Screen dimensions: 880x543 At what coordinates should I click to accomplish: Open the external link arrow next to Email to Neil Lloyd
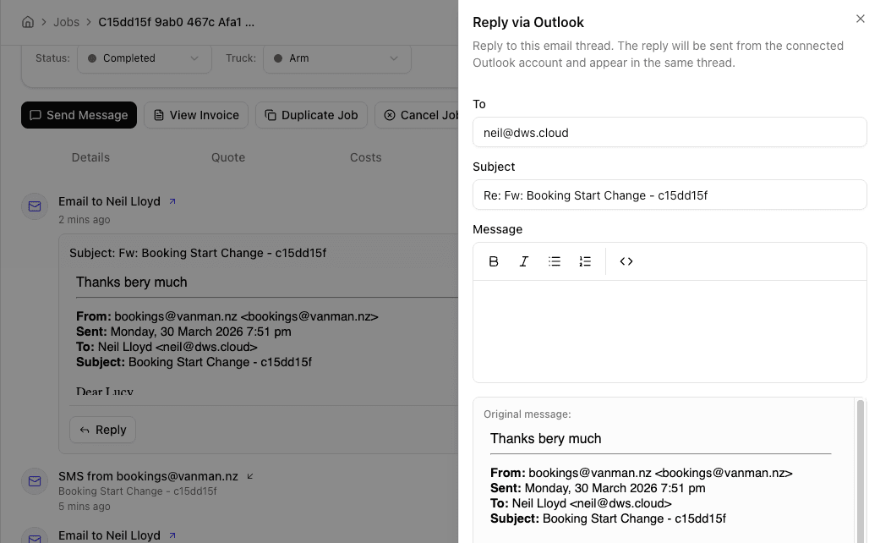[172, 200]
